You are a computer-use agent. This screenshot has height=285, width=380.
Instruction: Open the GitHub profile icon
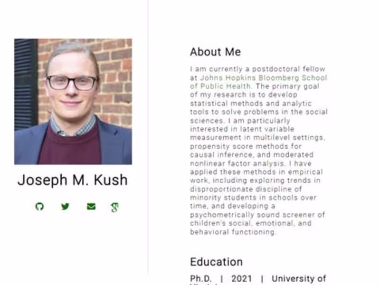[x=39, y=207]
